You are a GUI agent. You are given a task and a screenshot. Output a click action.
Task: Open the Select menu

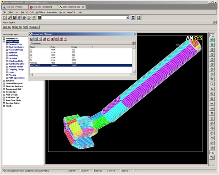point(11,12)
